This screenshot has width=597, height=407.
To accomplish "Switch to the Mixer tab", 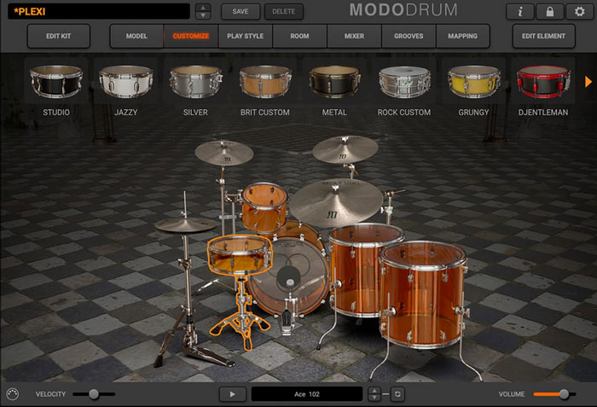I will tap(354, 36).
